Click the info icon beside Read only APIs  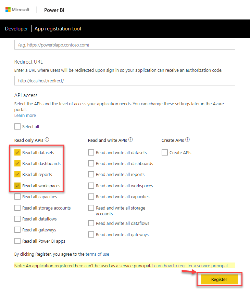47,139
